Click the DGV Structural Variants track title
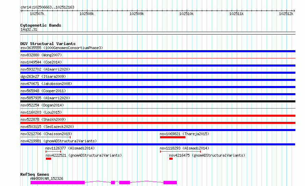This screenshot has height=186, width=305. [x=48, y=44]
